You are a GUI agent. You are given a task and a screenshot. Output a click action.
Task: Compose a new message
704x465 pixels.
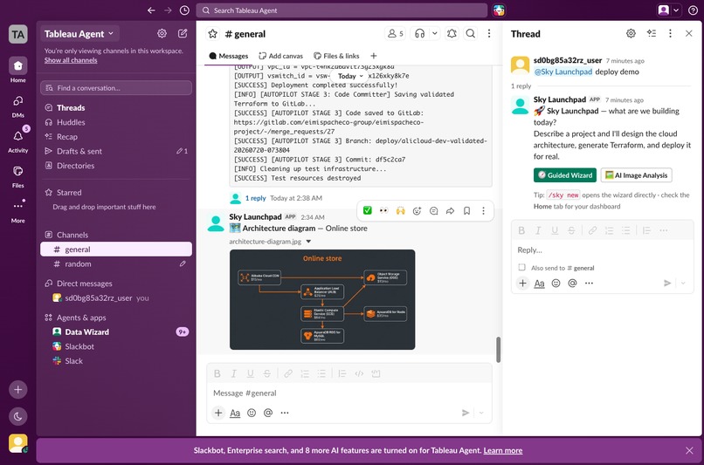point(183,33)
